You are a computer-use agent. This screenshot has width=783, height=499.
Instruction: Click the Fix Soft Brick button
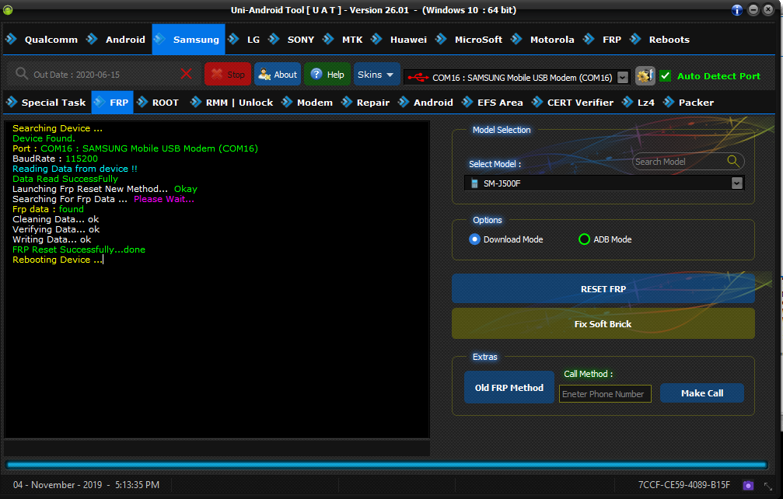pos(603,324)
